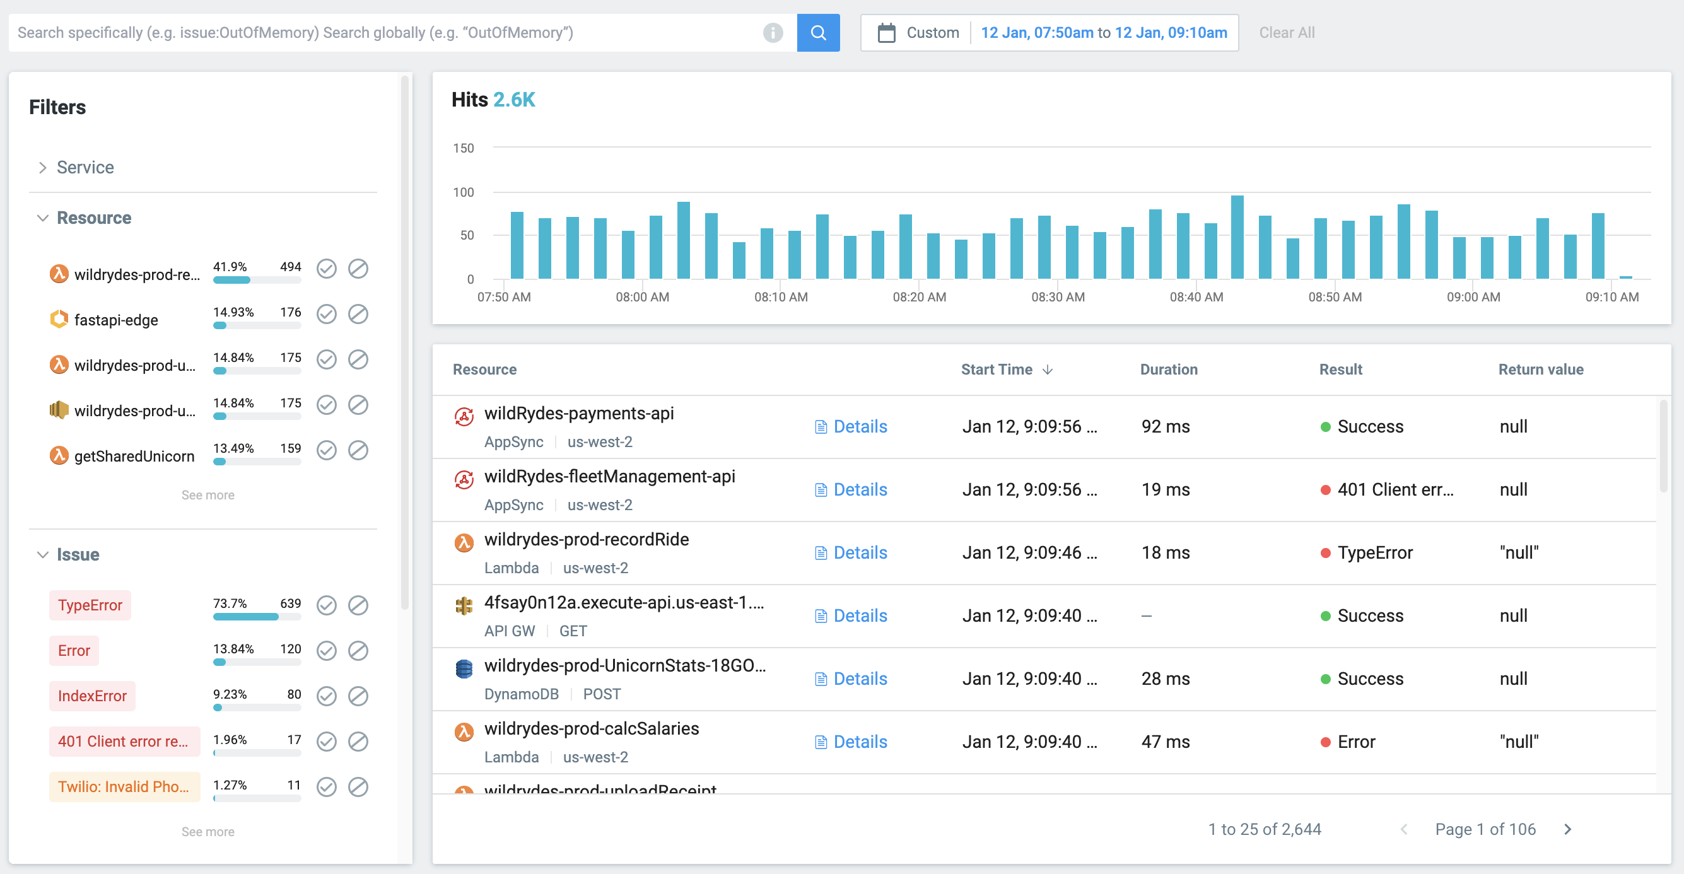The image size is (1684, 874).
Task: Exclude the fastapi-edge resource filter
Action: click(x=358, y=315)
